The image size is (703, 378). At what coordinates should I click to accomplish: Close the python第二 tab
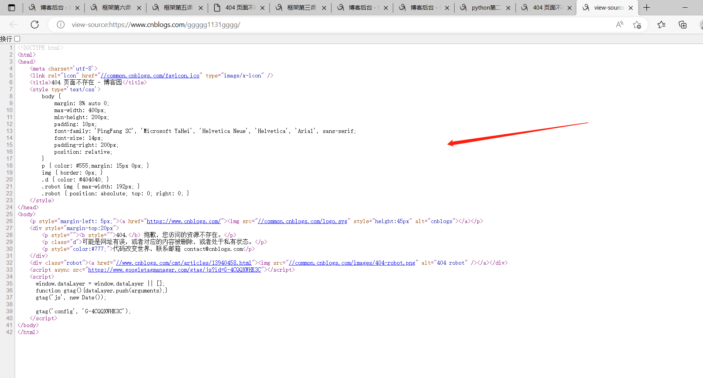pos(508,8)
